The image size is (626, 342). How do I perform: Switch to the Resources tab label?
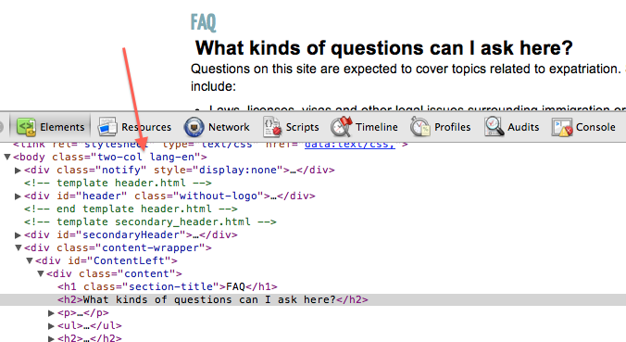coord(146,127)
